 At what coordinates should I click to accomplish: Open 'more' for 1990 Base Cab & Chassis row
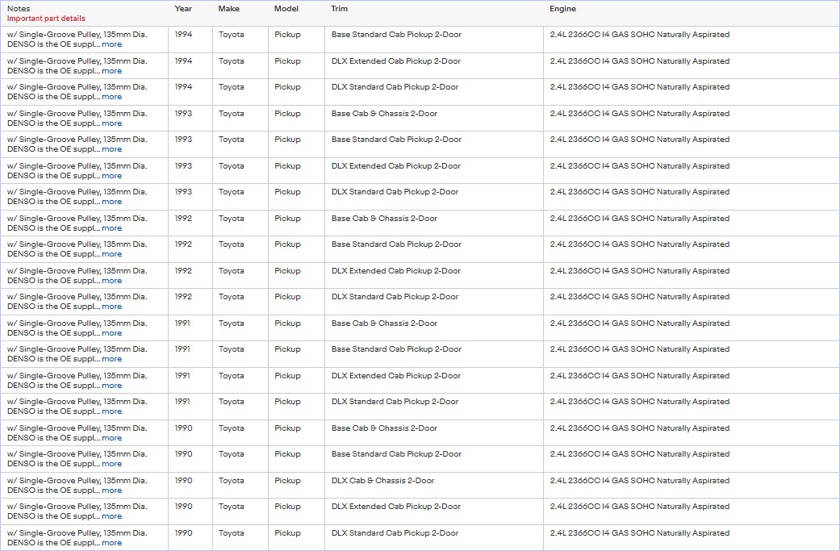(112, 438)
